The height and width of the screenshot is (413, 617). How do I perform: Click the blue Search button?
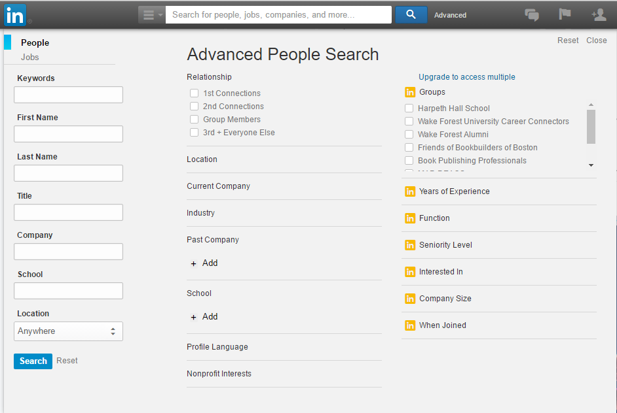33,361
